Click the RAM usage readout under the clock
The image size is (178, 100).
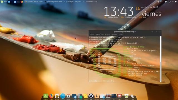[x=128, y=17]
